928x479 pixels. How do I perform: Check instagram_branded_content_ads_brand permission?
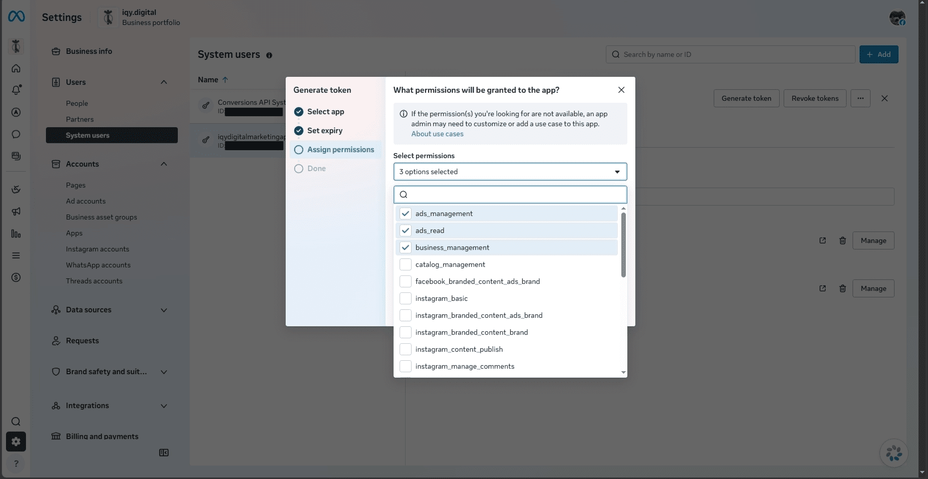click(x=406, y=315)
